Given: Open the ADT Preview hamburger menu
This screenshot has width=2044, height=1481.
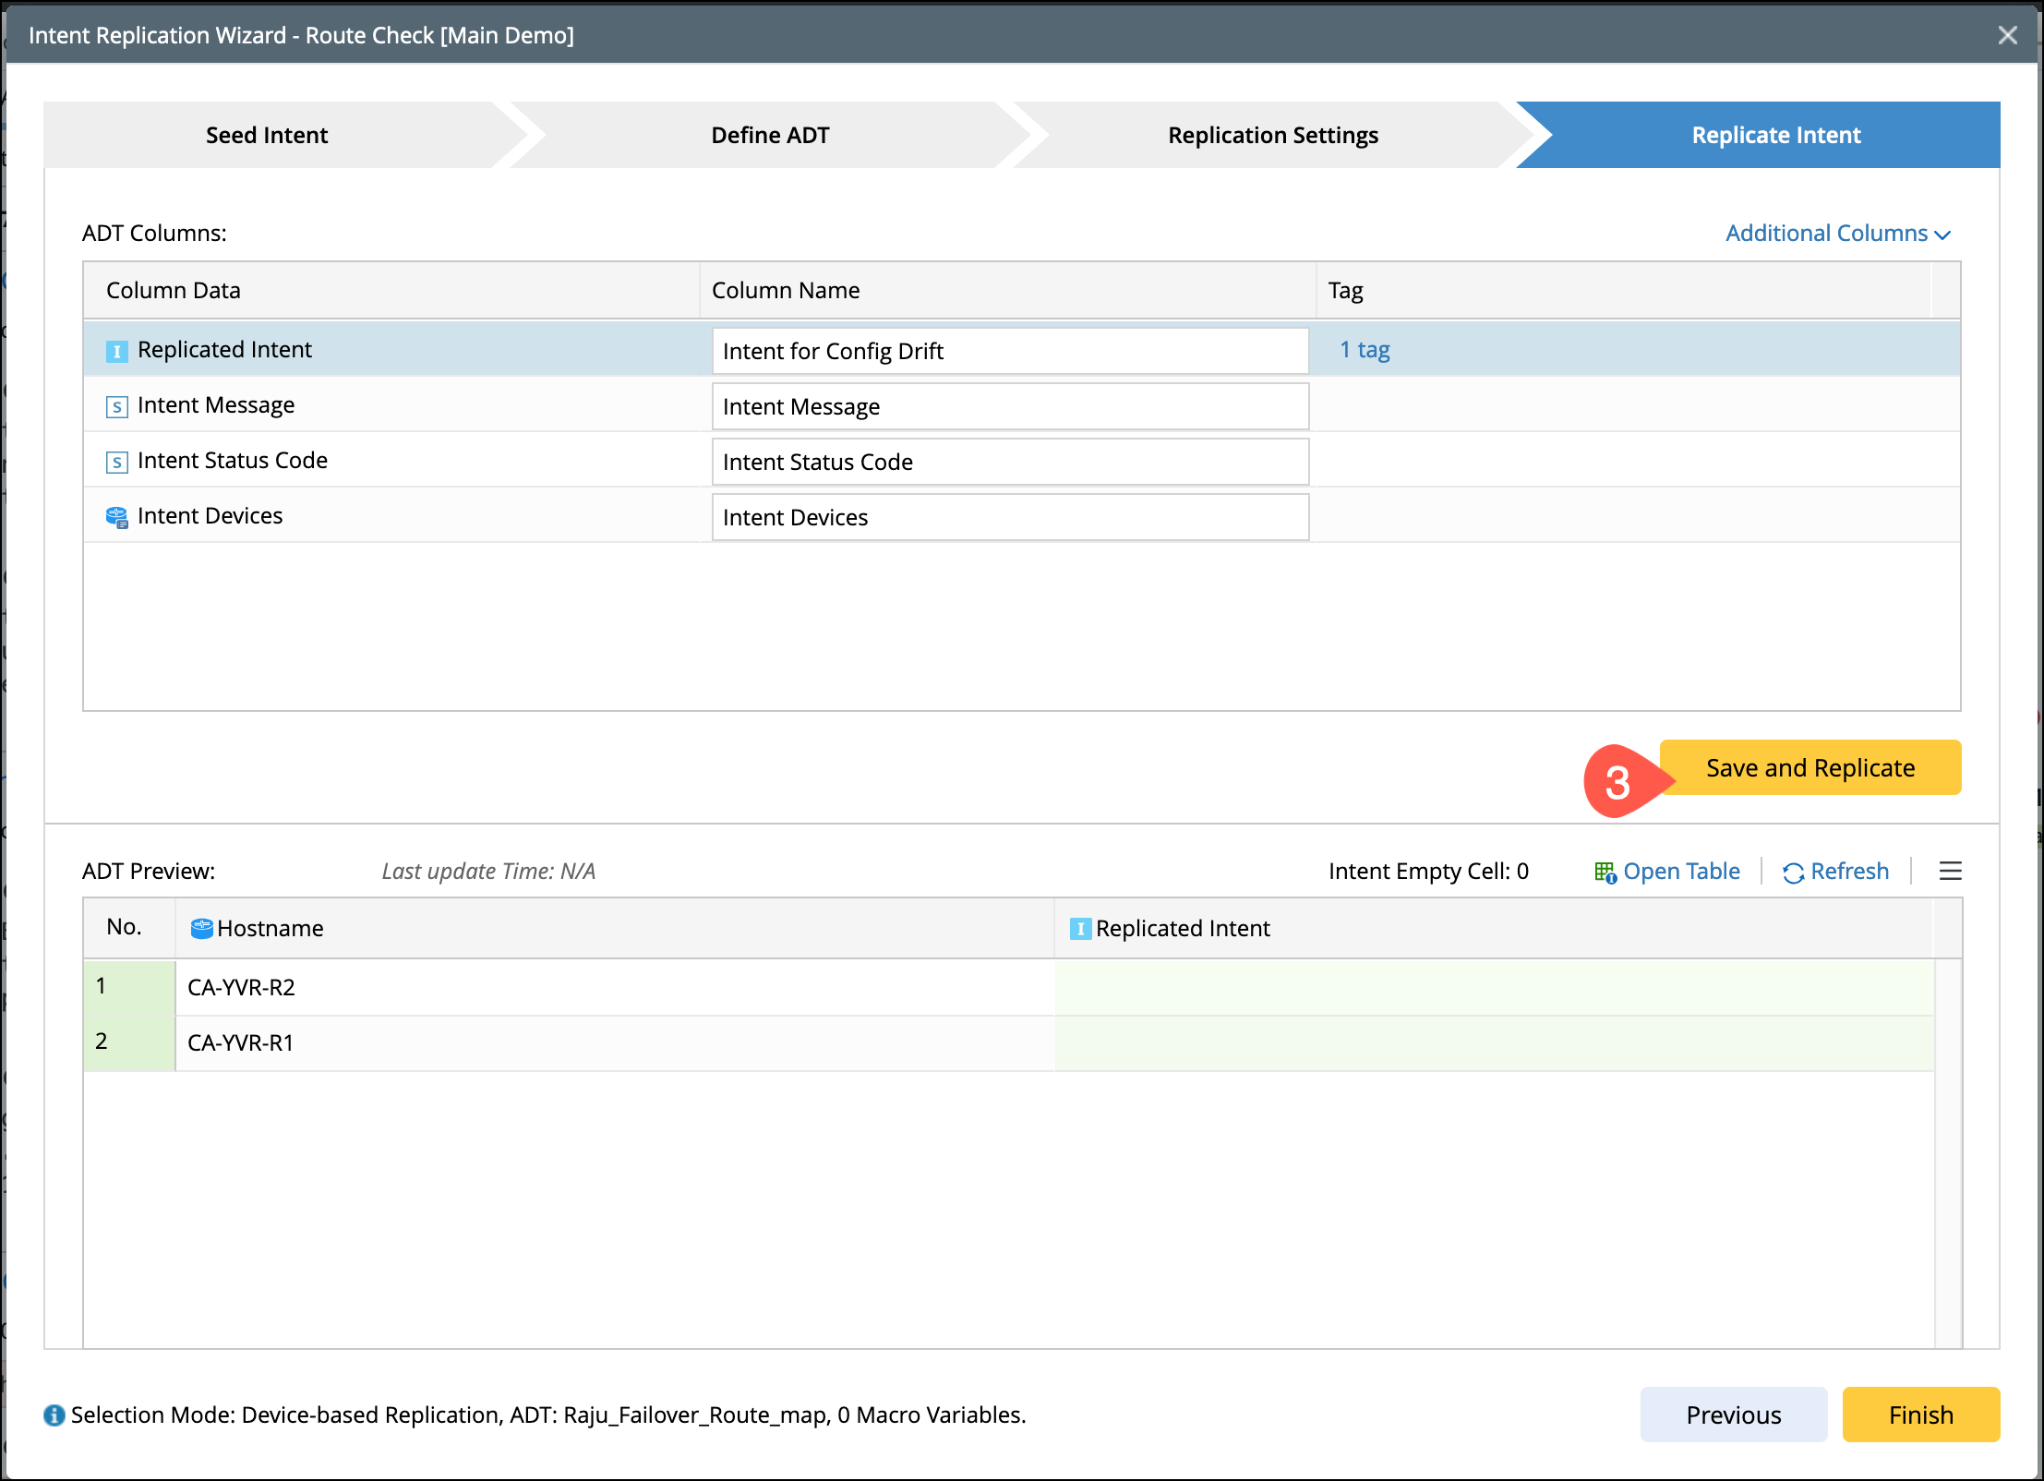Looking at the screenshot, I should (1950, 872).
